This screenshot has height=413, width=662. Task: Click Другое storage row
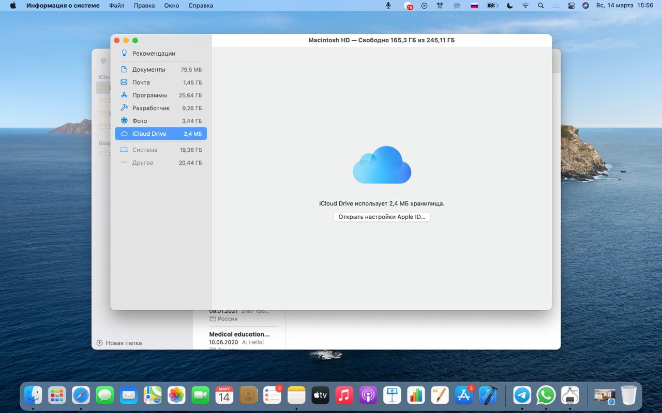[160, 163]
